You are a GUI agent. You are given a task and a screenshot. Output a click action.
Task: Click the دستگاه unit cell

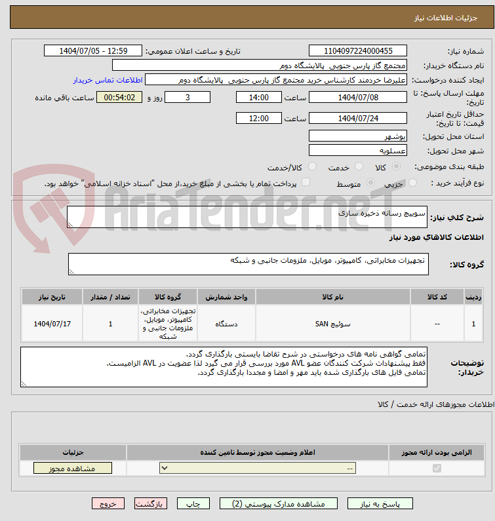pos(226,324)
